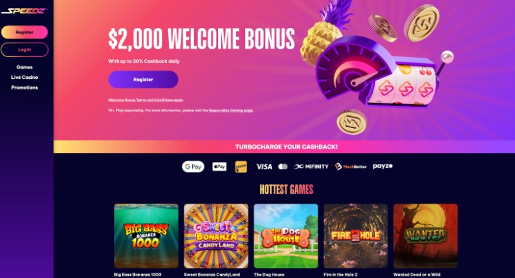Open Big Bass Bonanza 1000 game thumbnail
The width and height of the screenshot is (515, 278).
146,236
